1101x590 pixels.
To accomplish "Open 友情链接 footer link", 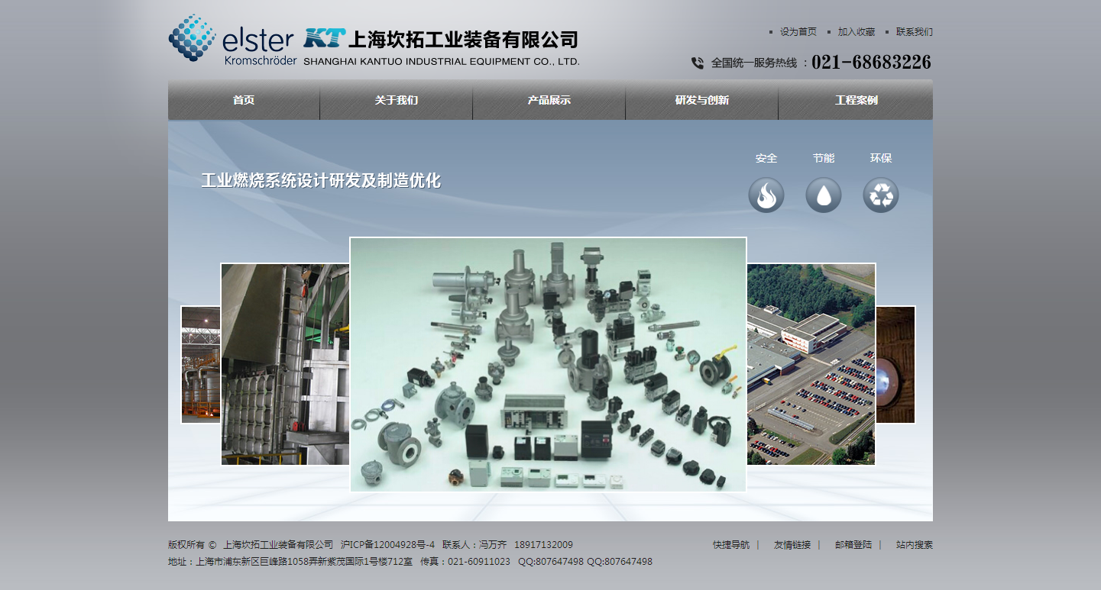I will click(792, 545).
